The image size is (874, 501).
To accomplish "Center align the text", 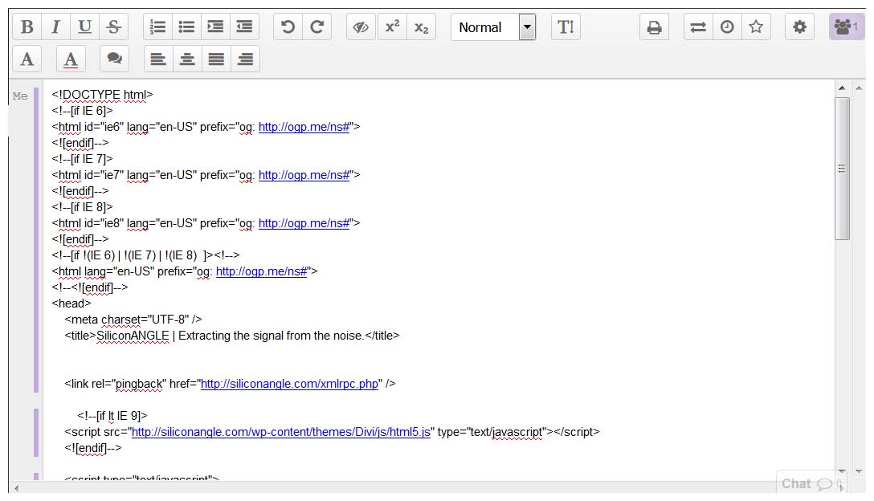I will pyautogui.click(x=187, y=59).
